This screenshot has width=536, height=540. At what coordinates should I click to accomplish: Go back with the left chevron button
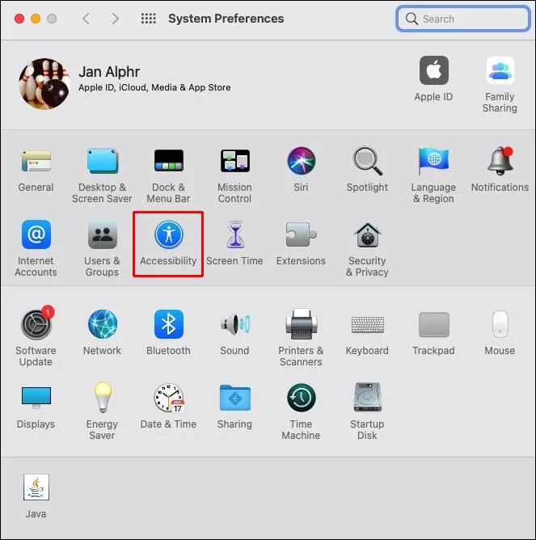[x=87, y=19]
